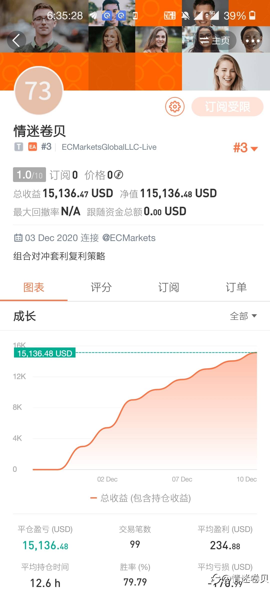The image size is (270, 594).
Task: Go to the 订单 tab
Action: click(x=236, y=287)
